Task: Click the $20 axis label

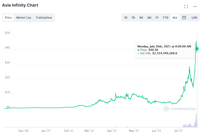Action: coord(7,77)
